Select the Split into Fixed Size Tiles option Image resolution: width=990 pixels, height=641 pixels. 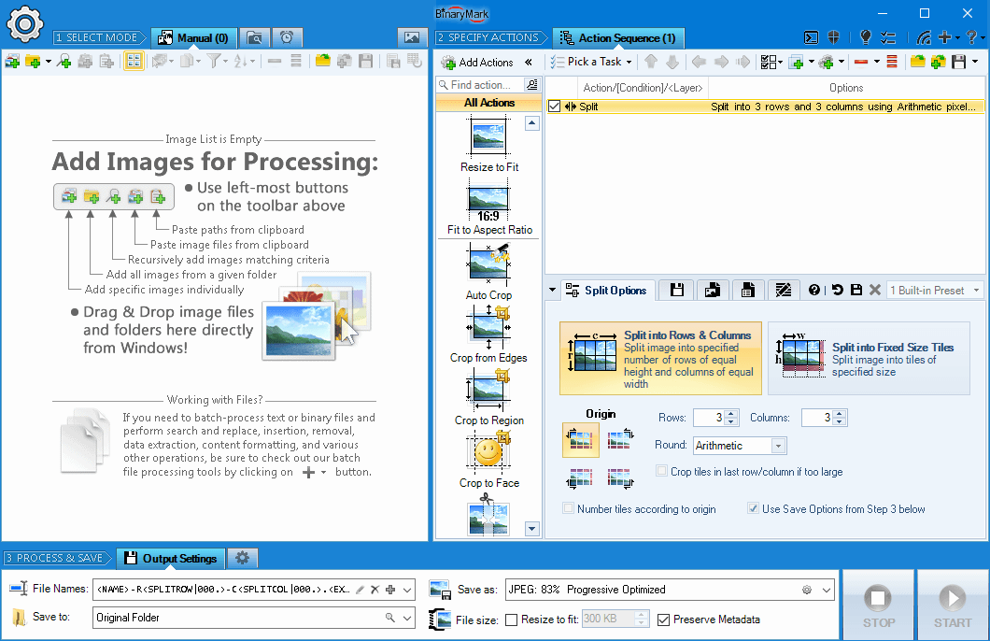(869, 359)
